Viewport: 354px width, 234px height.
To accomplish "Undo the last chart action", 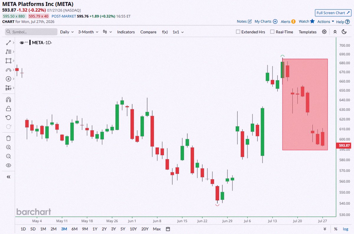I will click(x=8, y=118).
